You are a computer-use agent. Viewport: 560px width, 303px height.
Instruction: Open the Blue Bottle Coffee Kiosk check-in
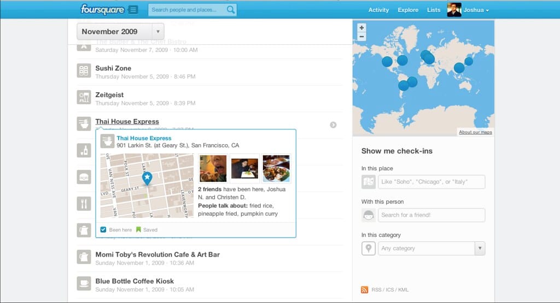tap(135, 281)
